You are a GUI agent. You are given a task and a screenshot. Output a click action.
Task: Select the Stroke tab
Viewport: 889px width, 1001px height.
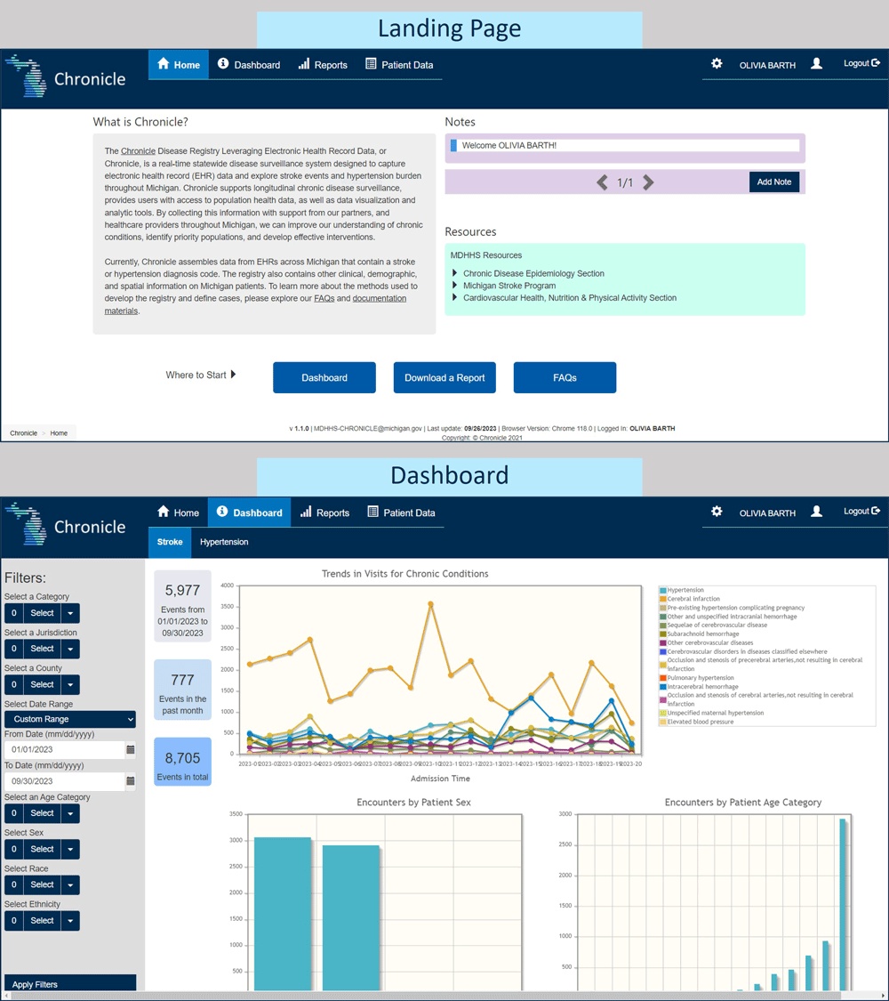click(169, 541)
